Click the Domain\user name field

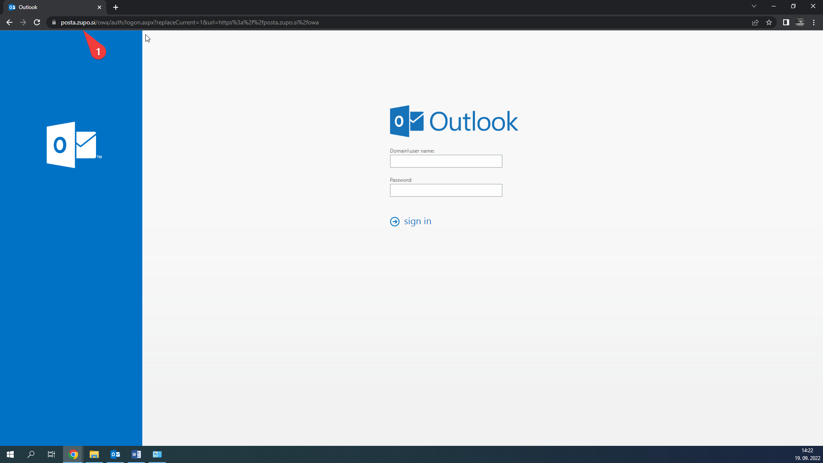coord(446,161)
